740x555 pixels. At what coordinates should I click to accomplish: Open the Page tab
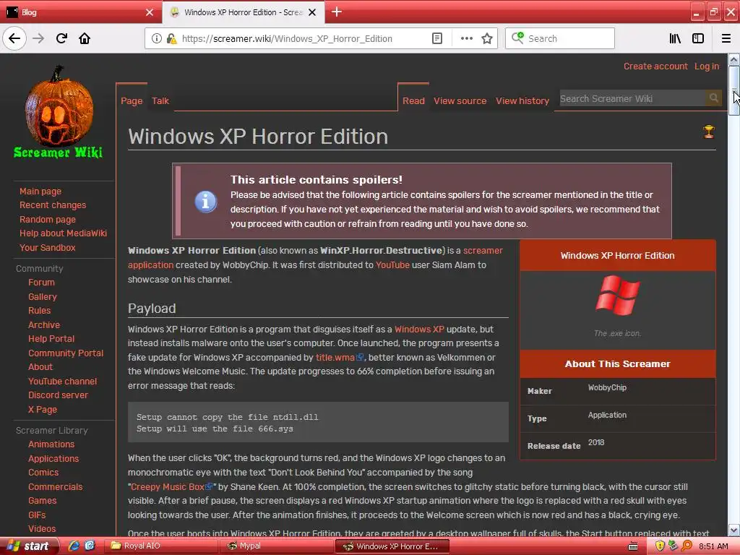(132, 100)
